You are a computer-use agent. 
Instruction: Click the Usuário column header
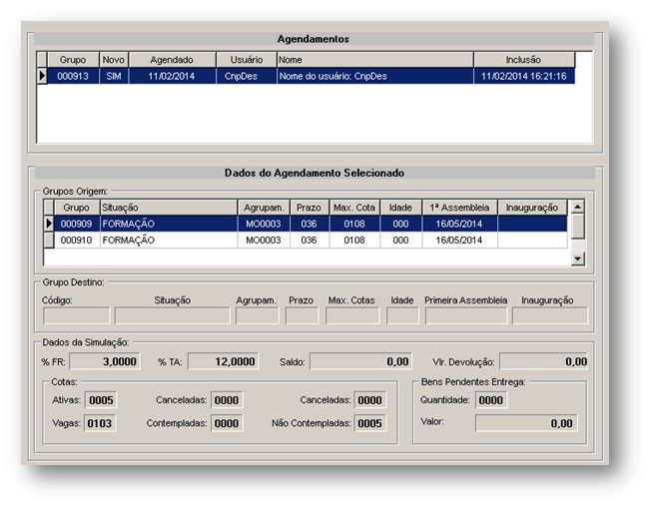pyautogui.click(x=247, y=60)
